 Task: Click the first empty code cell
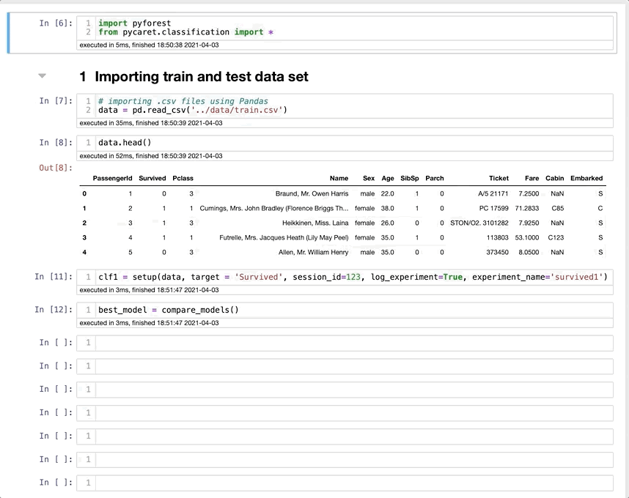coord(352,343)
